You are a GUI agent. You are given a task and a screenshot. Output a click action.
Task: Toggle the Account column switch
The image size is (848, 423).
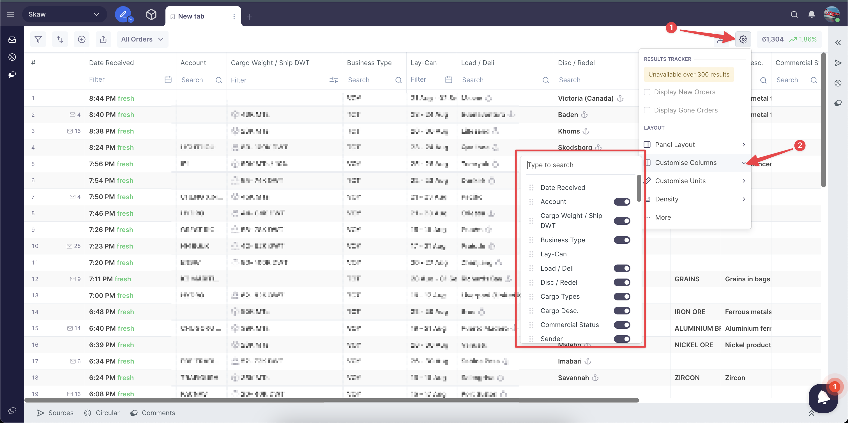(x=621, y=201)
